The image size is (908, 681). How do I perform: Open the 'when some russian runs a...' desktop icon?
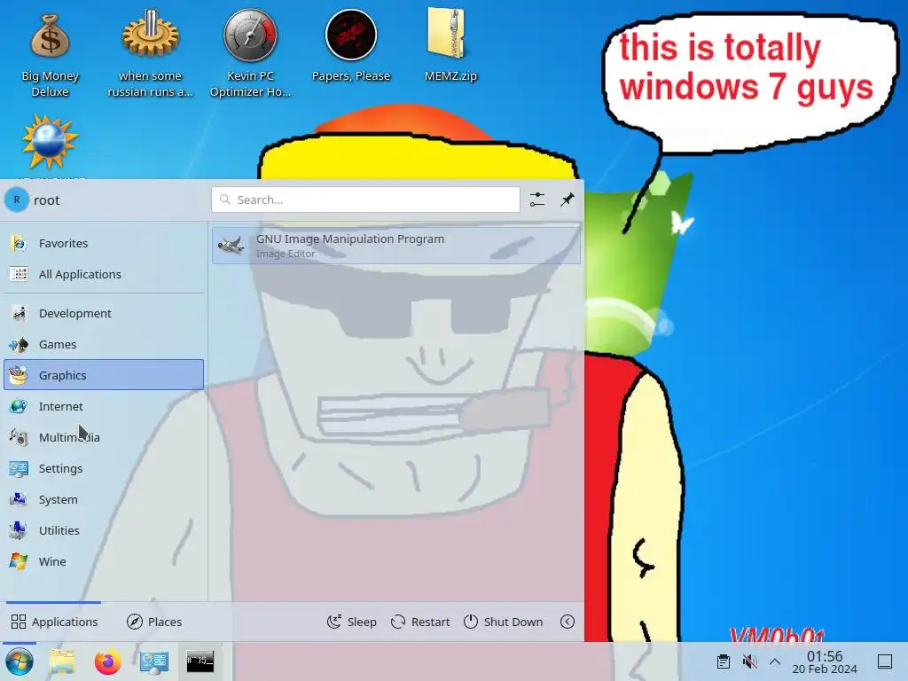150,55
